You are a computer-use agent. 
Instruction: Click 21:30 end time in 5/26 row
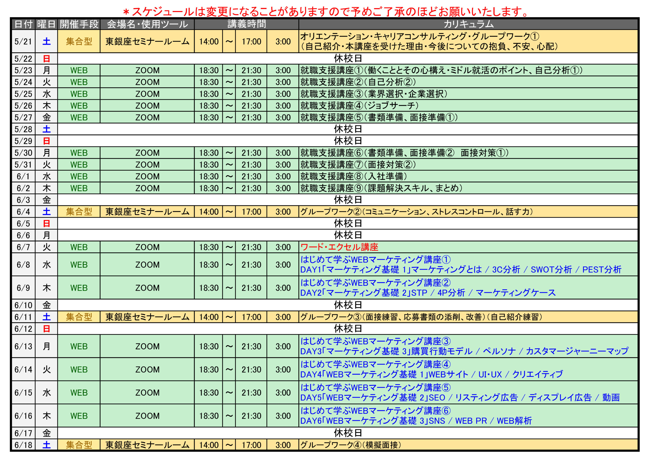click(251, 106)
